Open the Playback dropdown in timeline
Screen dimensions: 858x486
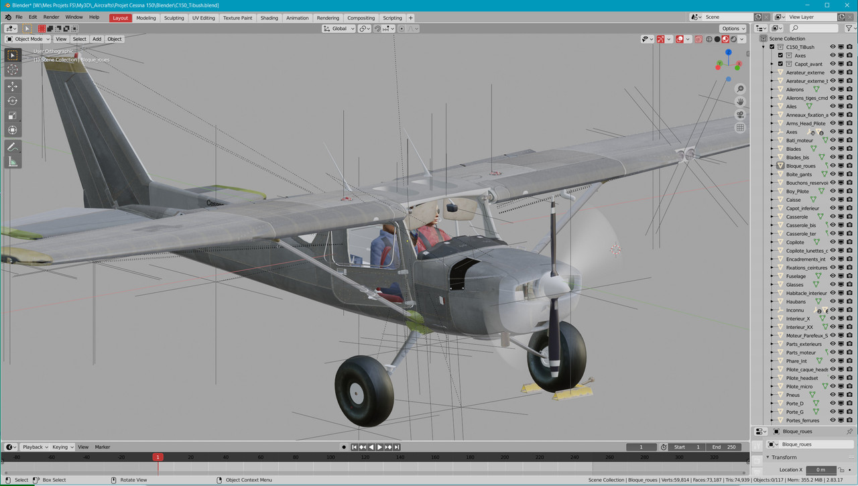[35, 447]
